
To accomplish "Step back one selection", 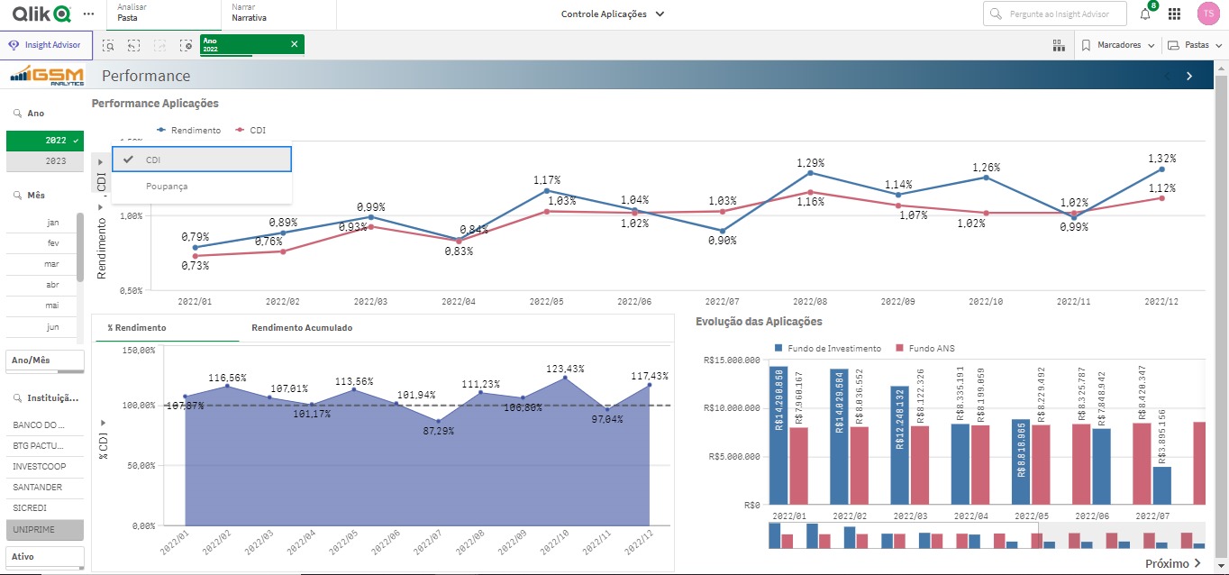I will tap(133, 45).
